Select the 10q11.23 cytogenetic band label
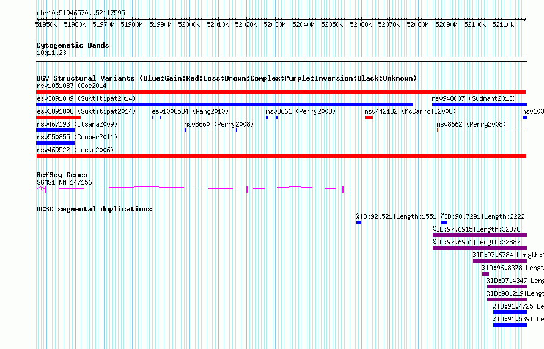544x349 pixels. point(51,53)
